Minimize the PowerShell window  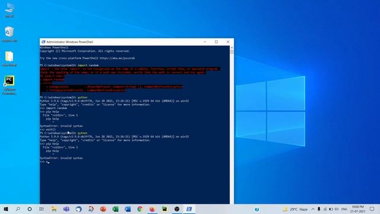pyautogui.click(x=205, y=42)
